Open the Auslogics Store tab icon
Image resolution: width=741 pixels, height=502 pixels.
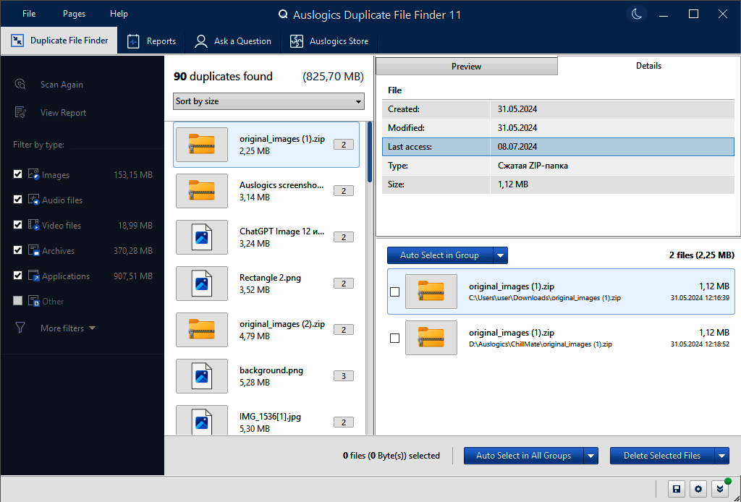click(297, 41)
